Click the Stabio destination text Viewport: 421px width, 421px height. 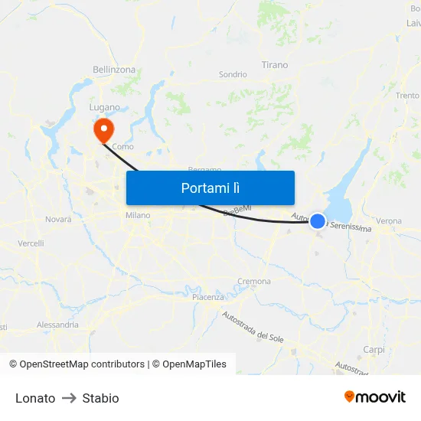[101, 398]
